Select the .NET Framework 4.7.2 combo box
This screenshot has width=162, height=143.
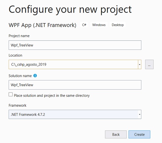[75, 114]
